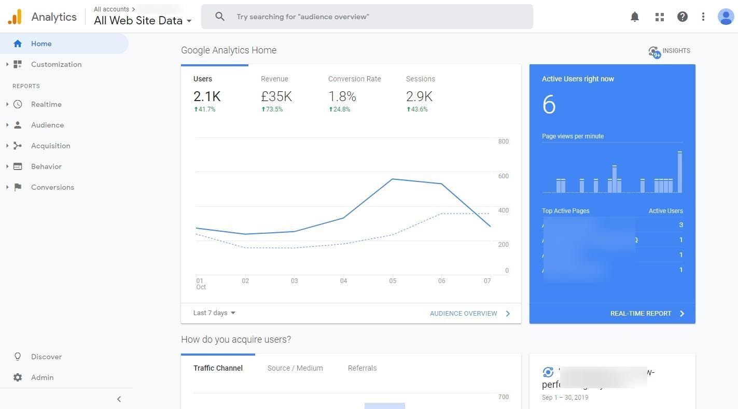Open notifications bell
738x409 pixels.
[x=634, y=17]
